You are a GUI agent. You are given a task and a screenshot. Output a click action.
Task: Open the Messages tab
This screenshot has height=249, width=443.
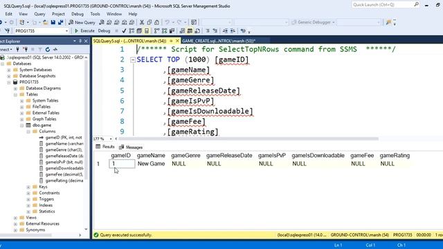click(131, 147)
